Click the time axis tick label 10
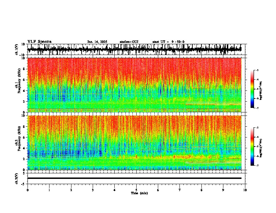The image size is (276, 213). 245,190
